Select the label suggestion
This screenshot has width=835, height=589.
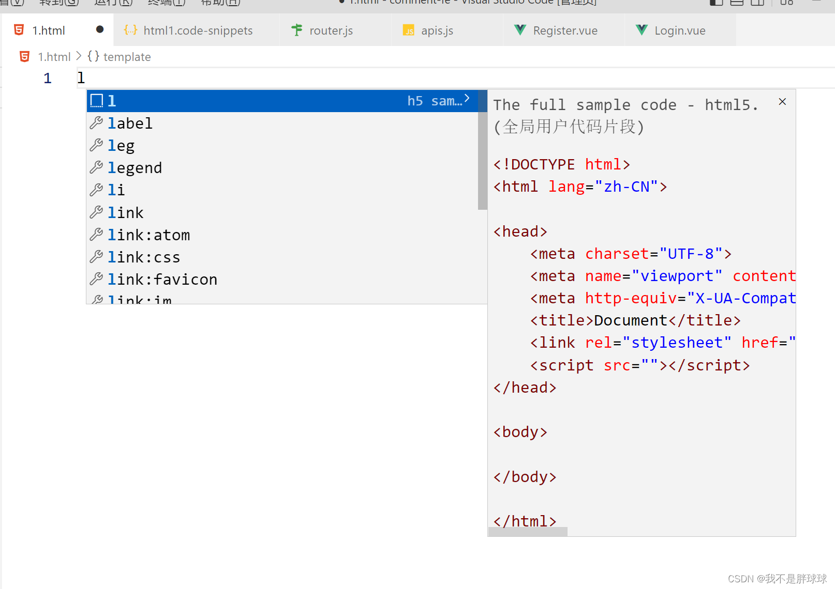coord(282,123)
